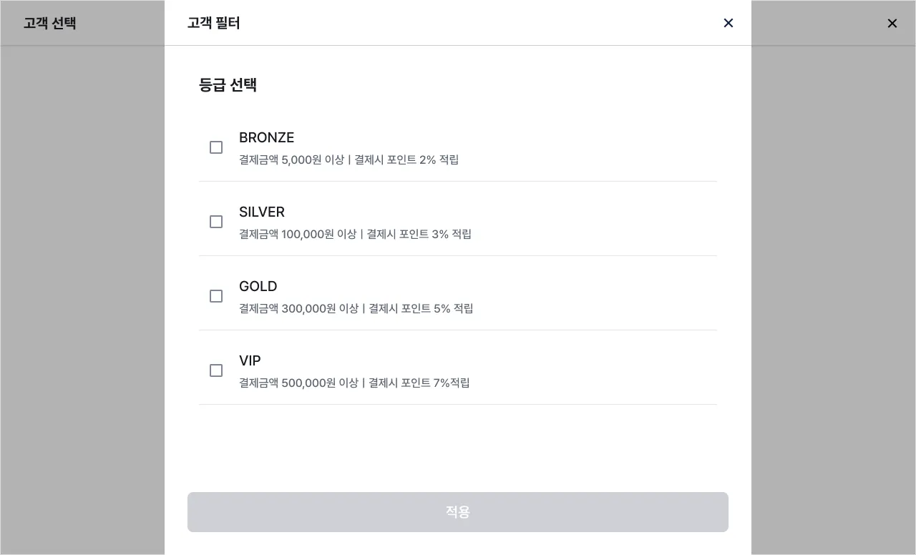
Task: Check the BRONZE grade checkbox
Action: pyautogui.click(x=216, y=147)
